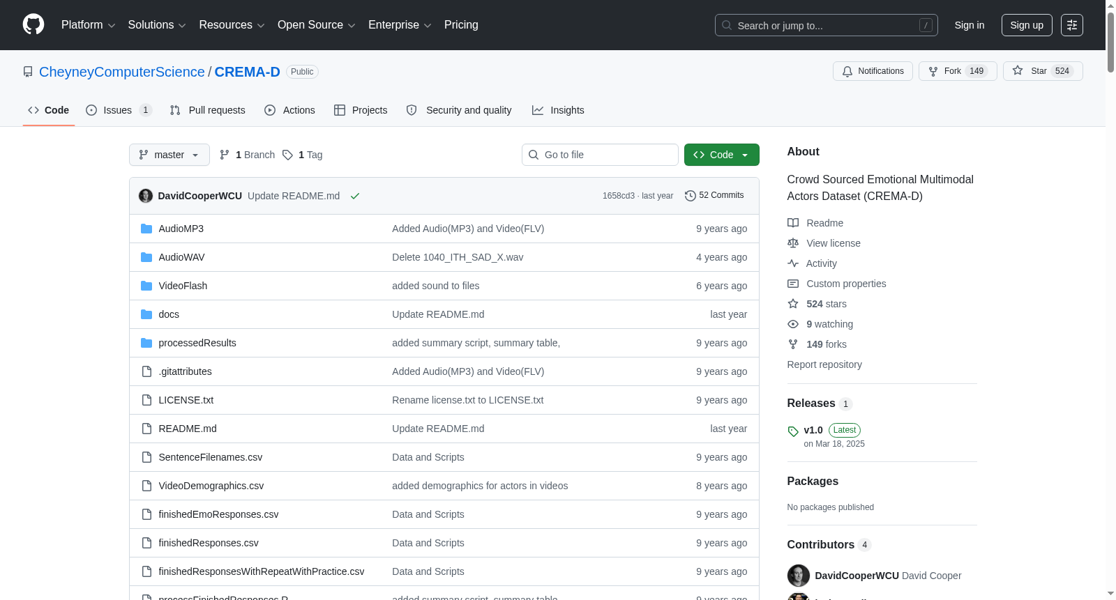
Task: Open the Report repository link
Action: click(824, 364)
